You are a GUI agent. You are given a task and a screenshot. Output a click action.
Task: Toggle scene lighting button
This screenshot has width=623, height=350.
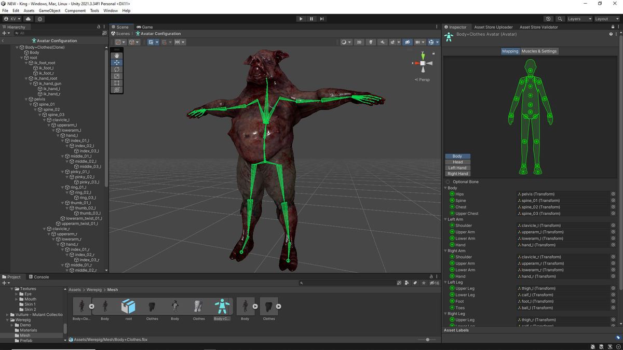371,42
